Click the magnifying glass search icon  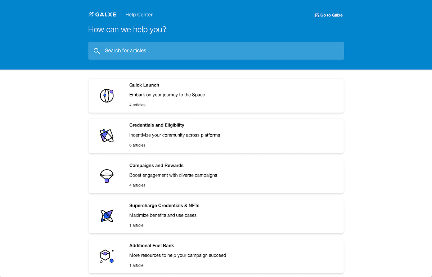pos(96,51)
